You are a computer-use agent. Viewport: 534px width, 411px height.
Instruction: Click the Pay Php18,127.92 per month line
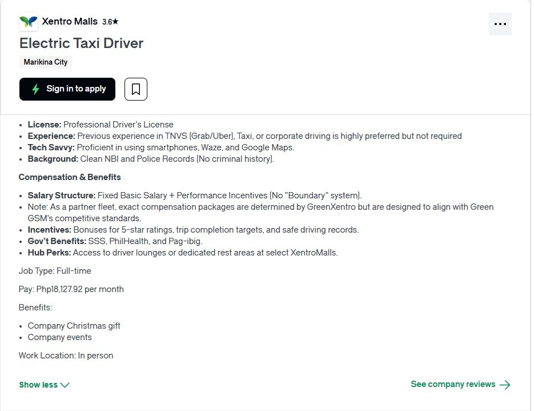[x=71, y=289]
